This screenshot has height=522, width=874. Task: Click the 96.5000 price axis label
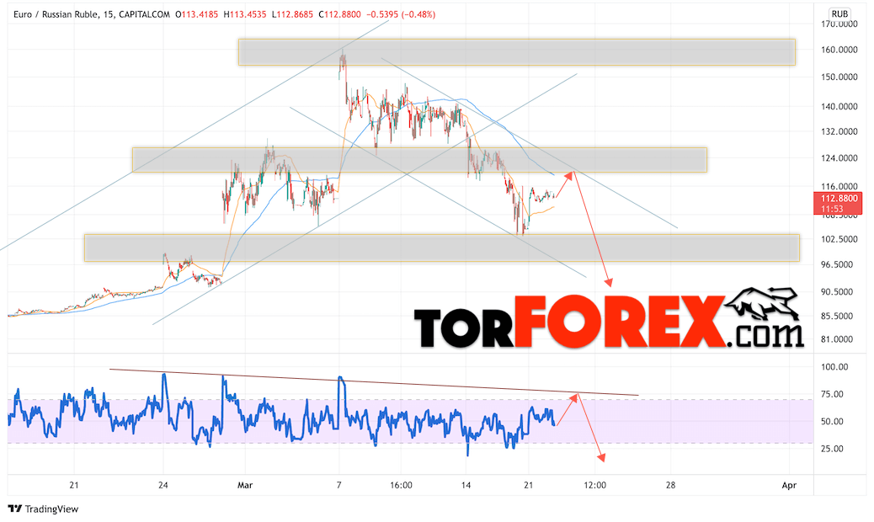pyautogui.click(x=837, y=264)
